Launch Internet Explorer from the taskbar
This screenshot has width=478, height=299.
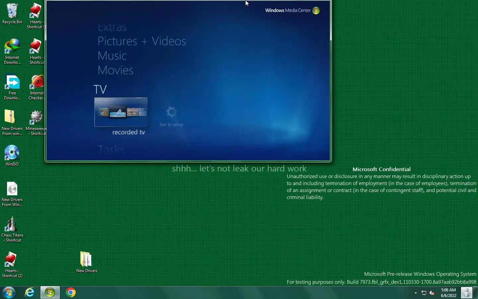(30, 293)
